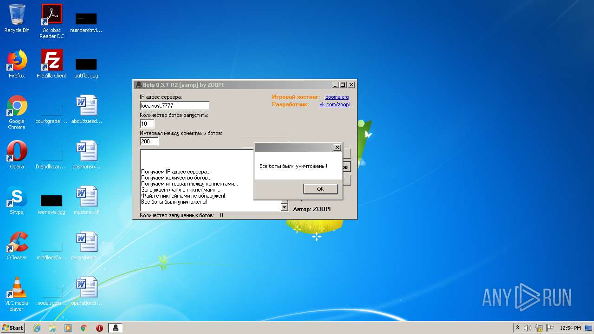This screenshot has height=334, width=594.
Task: Click the 'Автор: ZOOPI' label
Action: [x=312, y=209]
